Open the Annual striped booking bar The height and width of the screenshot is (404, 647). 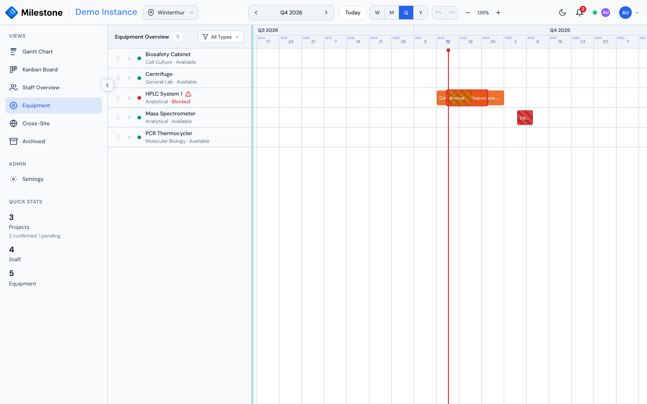(x=459, y=98)
